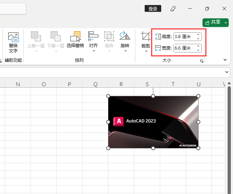This screenshot has height=194, width=233.
Task: Click the formula bar input area
Action: coord(111,73)
